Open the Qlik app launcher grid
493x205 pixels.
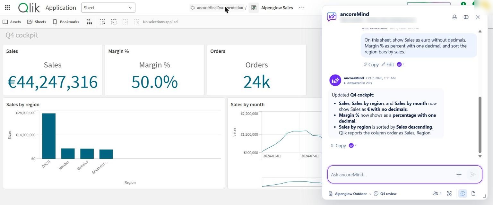8,8
